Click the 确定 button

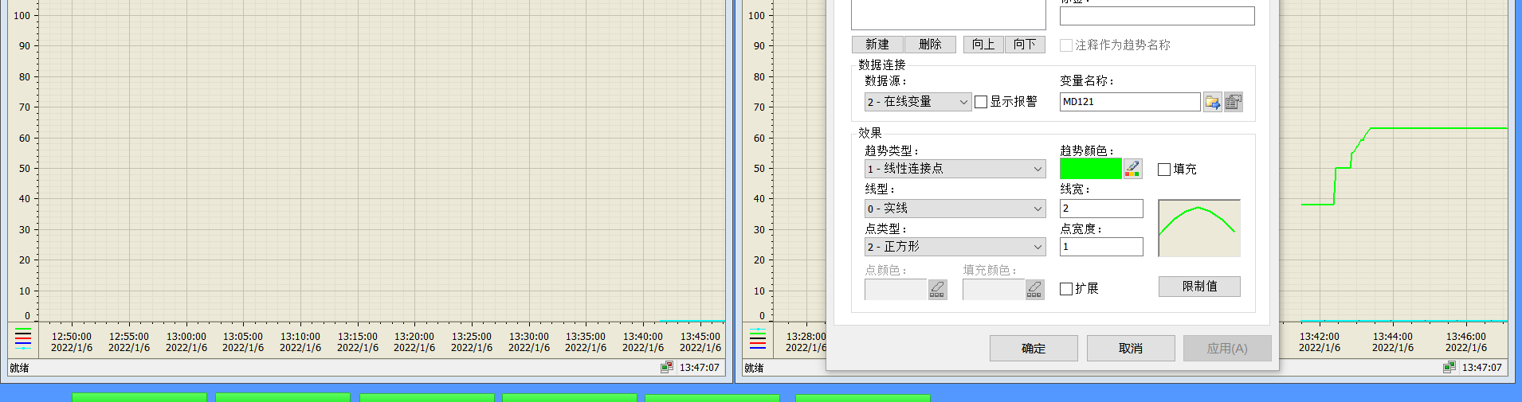pos(1033,348)
